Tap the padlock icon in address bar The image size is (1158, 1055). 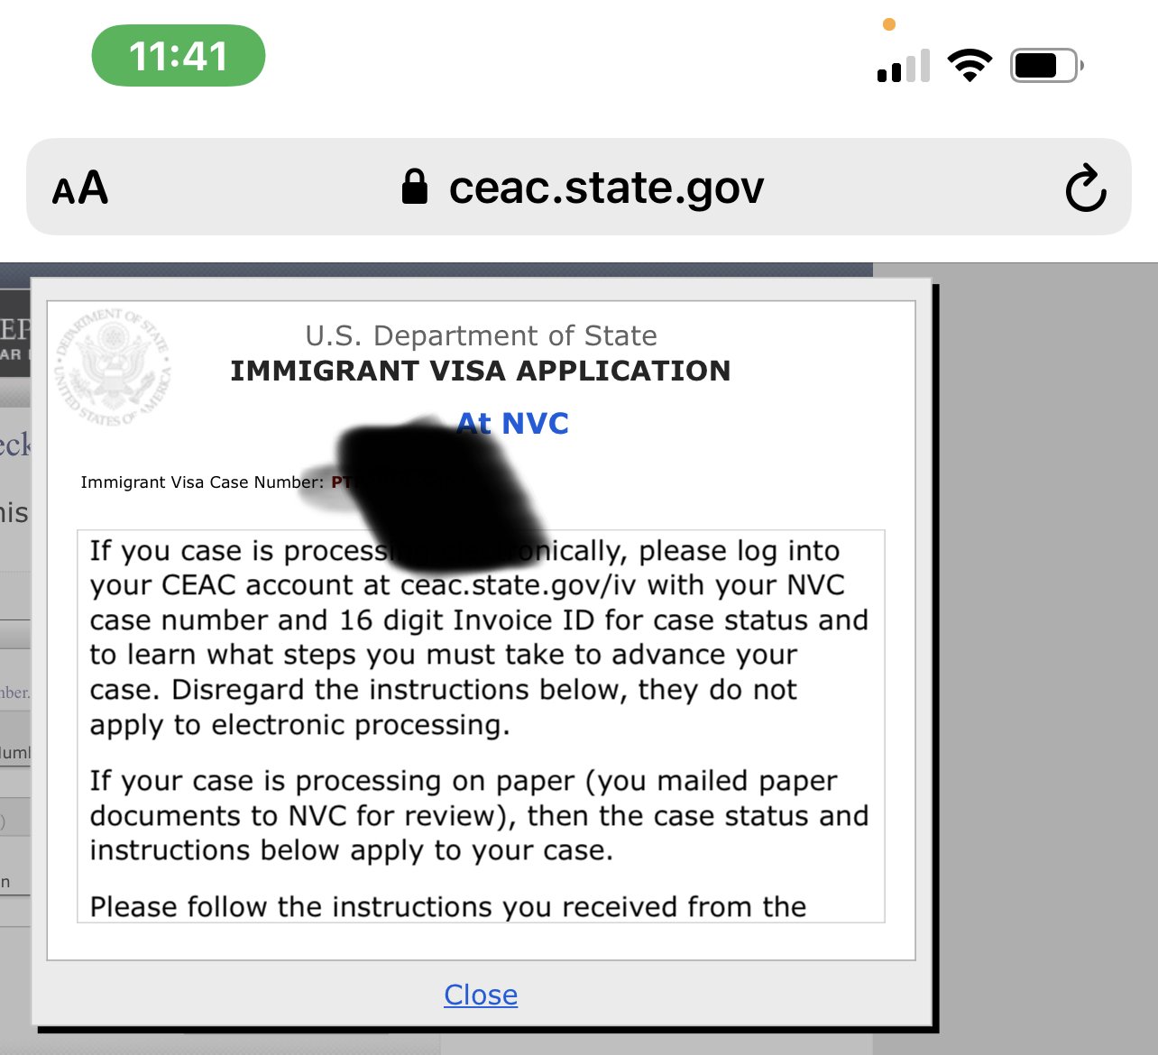point(414,187)
